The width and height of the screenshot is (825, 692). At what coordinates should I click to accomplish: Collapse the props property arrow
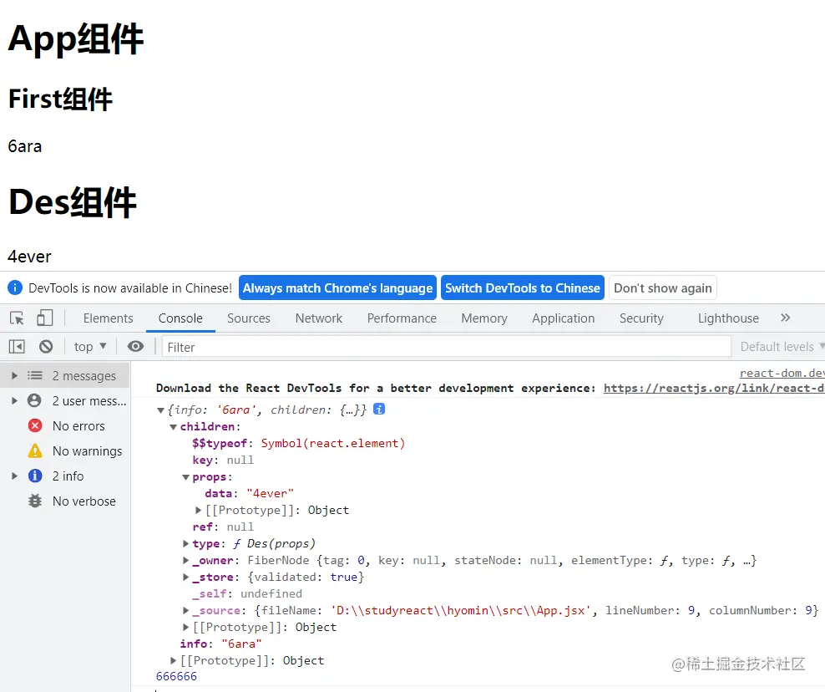pos(185,477)
